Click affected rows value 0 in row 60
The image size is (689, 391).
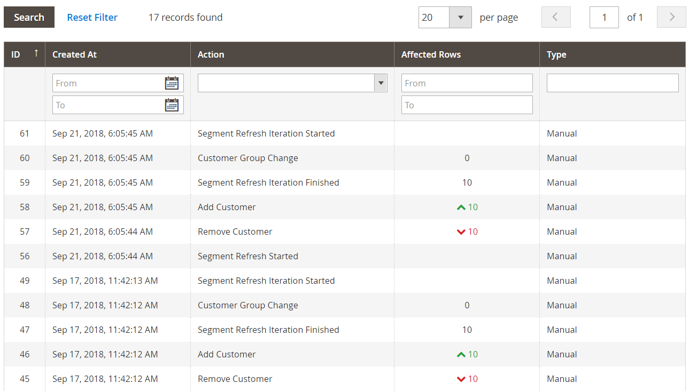pos(467,158)
